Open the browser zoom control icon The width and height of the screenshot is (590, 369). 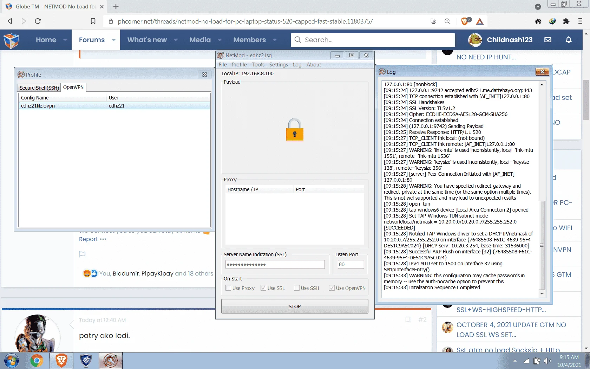[x=447, y=21]
